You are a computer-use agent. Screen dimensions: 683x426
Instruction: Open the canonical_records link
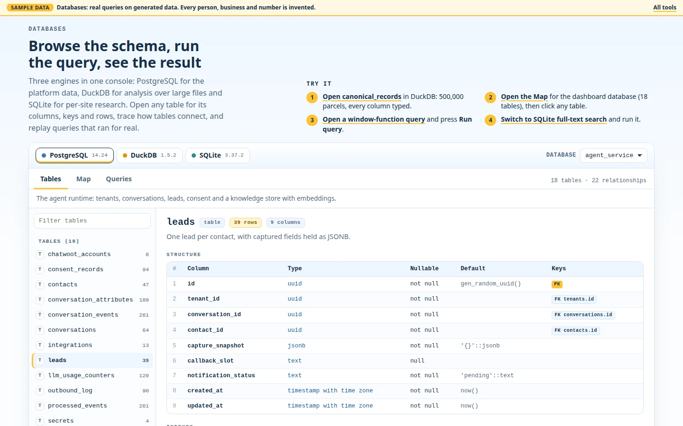tap(362, 97)
